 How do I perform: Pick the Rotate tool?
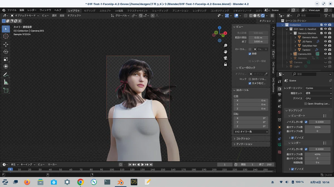pyautogui.click(x=6, y=52)
